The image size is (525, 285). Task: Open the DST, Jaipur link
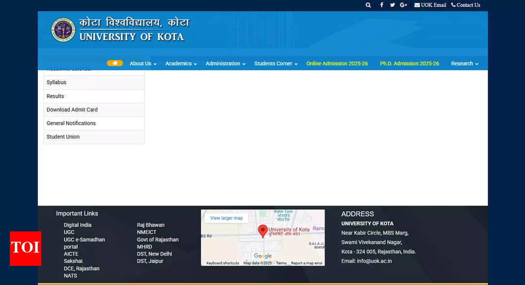tap(150, 261)
